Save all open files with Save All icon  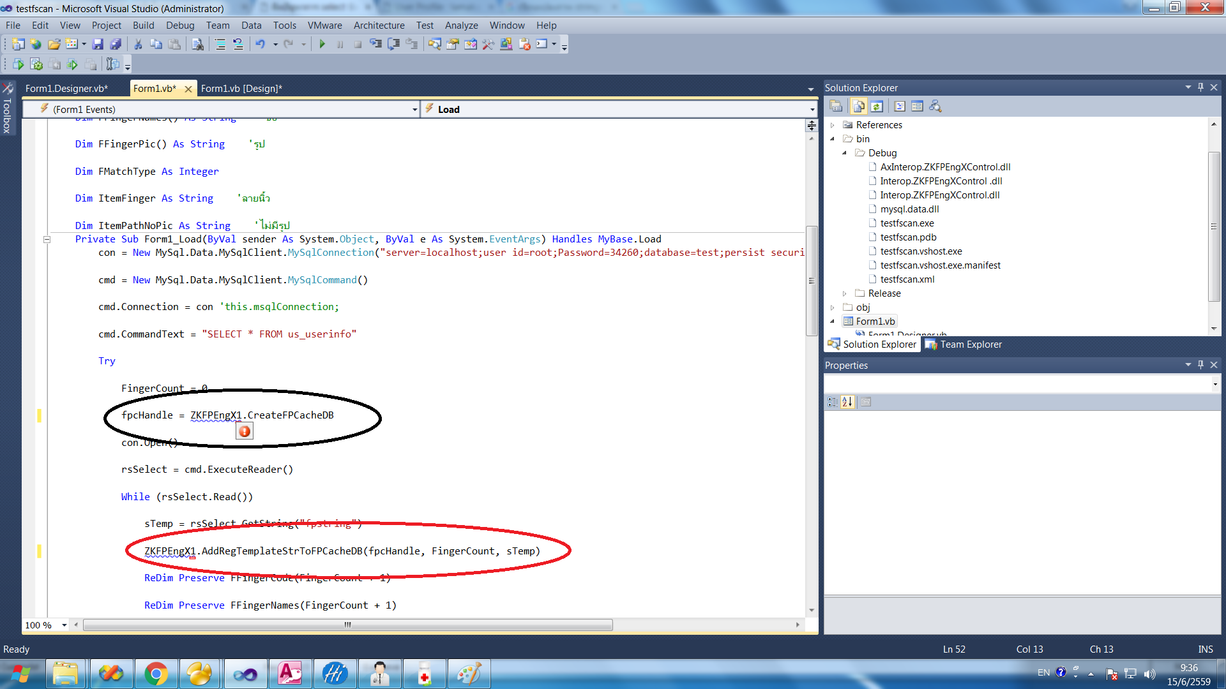click(116, 44)
